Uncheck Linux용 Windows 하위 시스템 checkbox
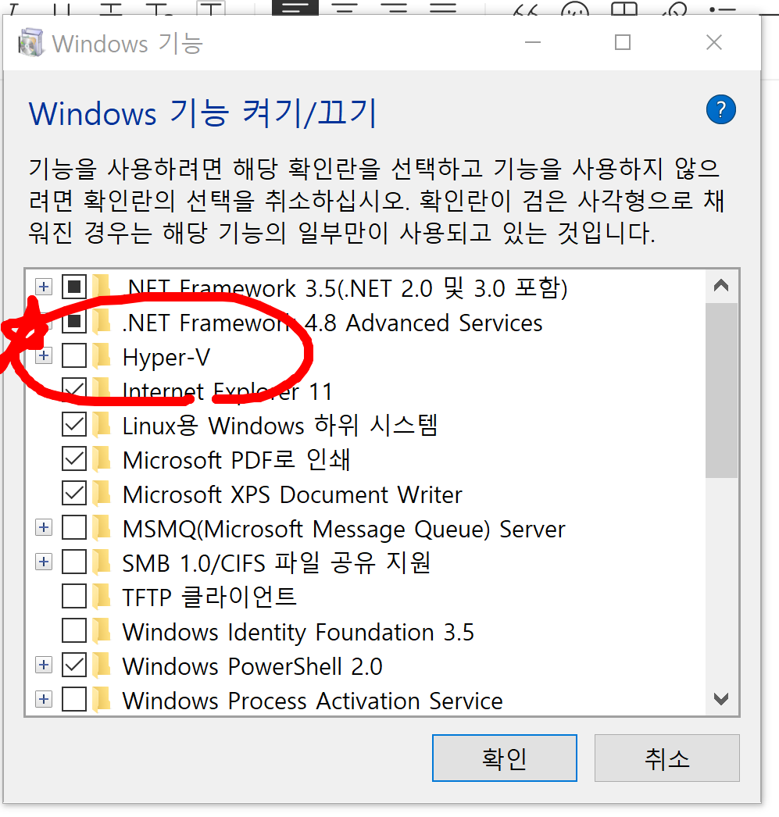The image size is (779, 817). 74,425
